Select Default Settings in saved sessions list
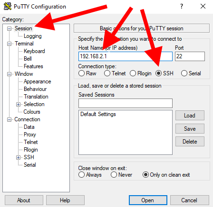 coord(98,114)
